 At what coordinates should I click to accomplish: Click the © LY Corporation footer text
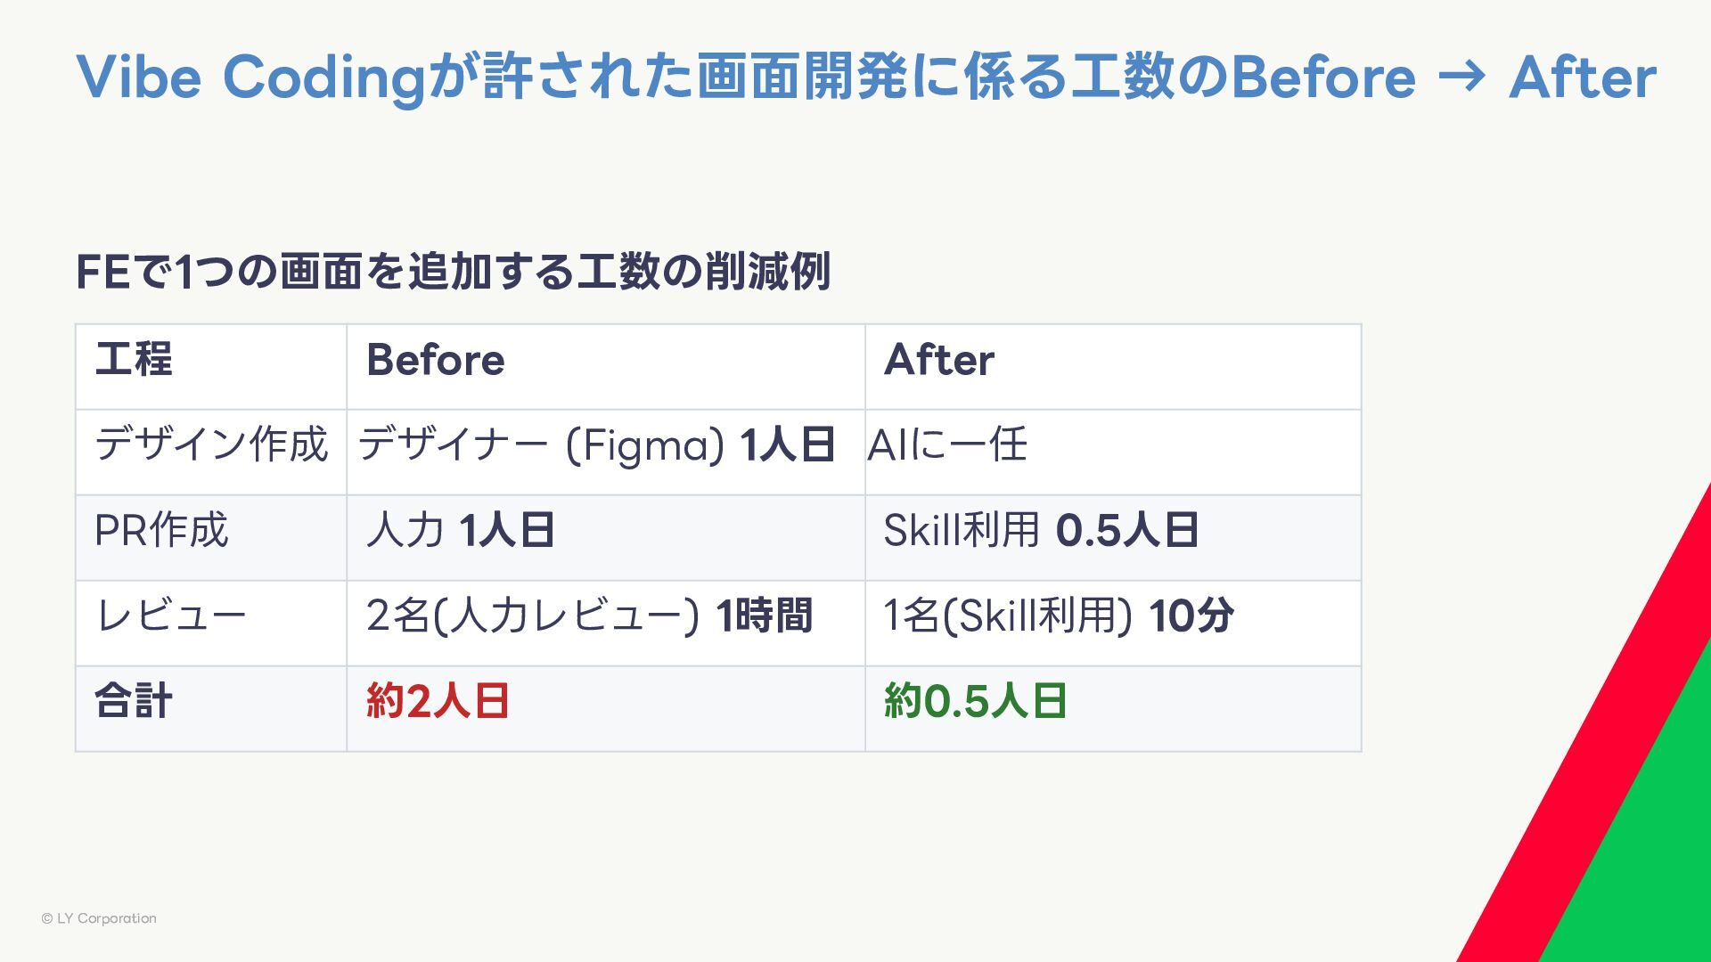tap(99, 918)
